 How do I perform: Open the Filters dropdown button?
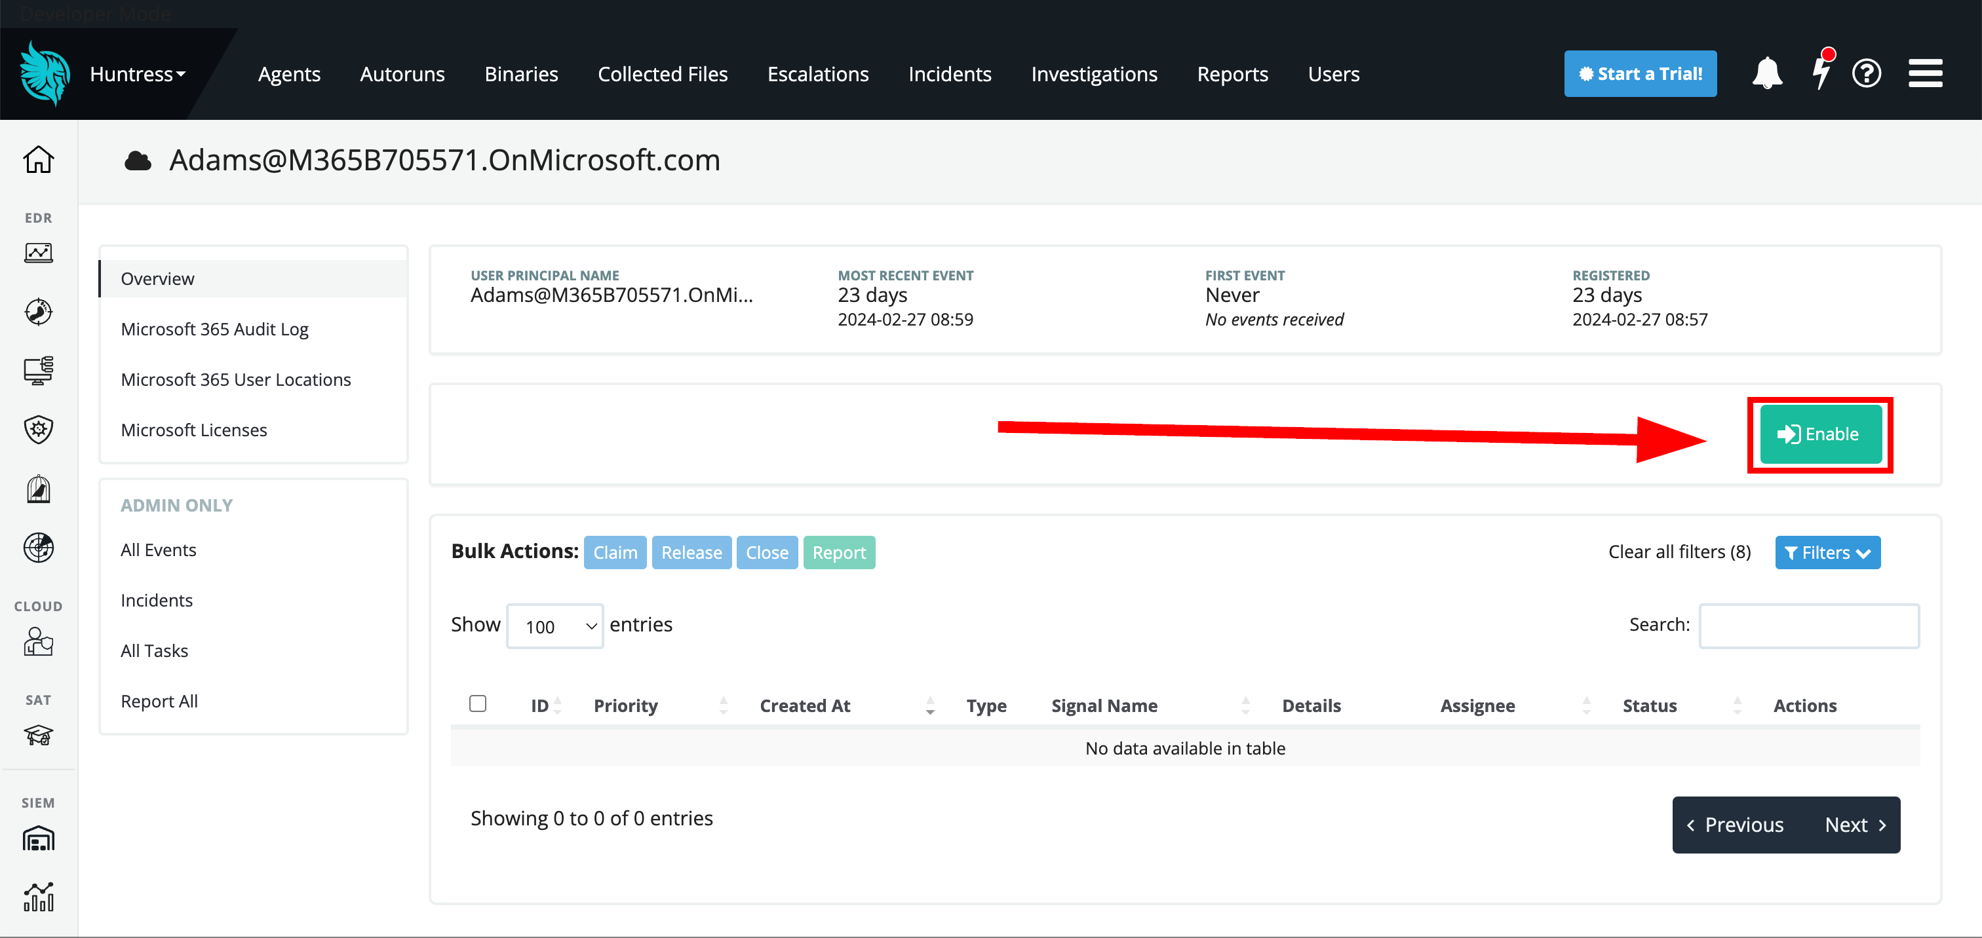point(1827,553)
